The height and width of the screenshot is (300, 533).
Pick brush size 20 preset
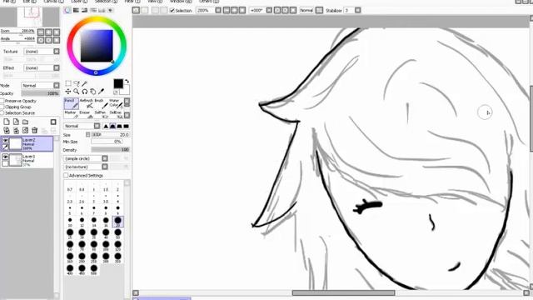pyautogui.click(x=117, y=222)
